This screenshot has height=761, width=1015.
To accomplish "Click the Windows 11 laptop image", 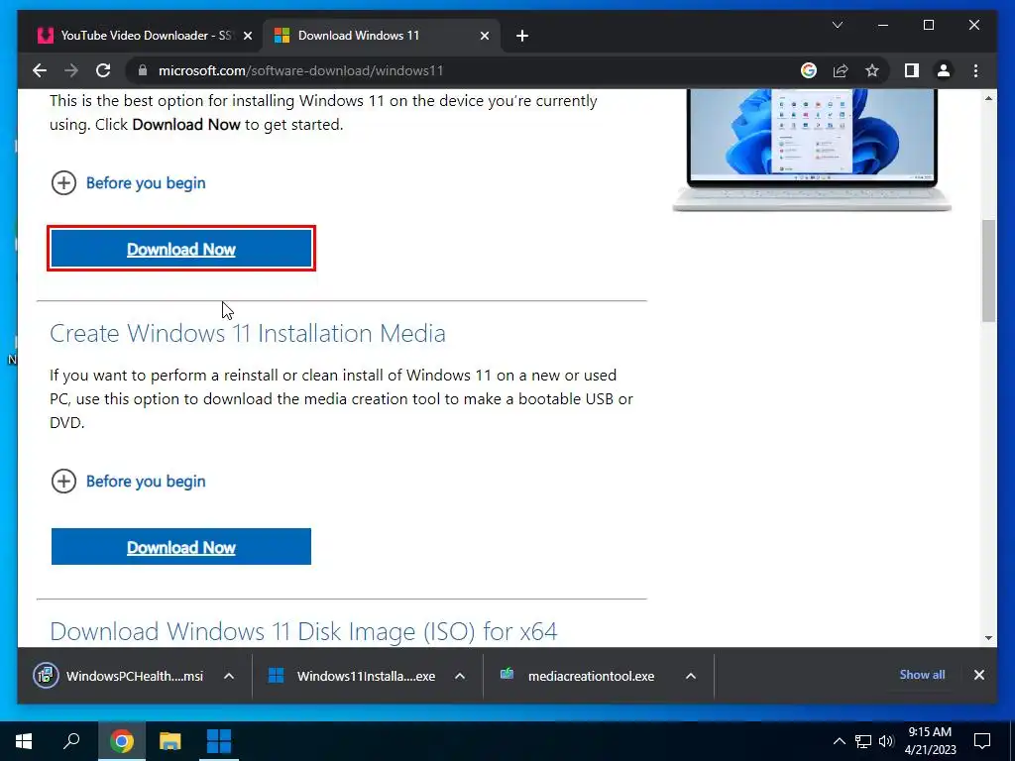I will click(812, 151).
